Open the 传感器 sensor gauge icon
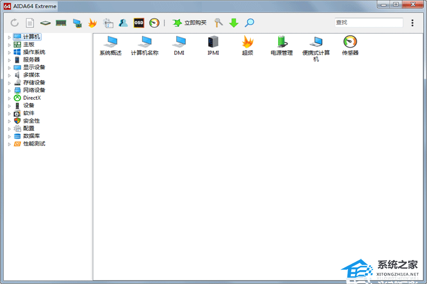The height and width of the screenshot is (284, 427). point(350,46)
